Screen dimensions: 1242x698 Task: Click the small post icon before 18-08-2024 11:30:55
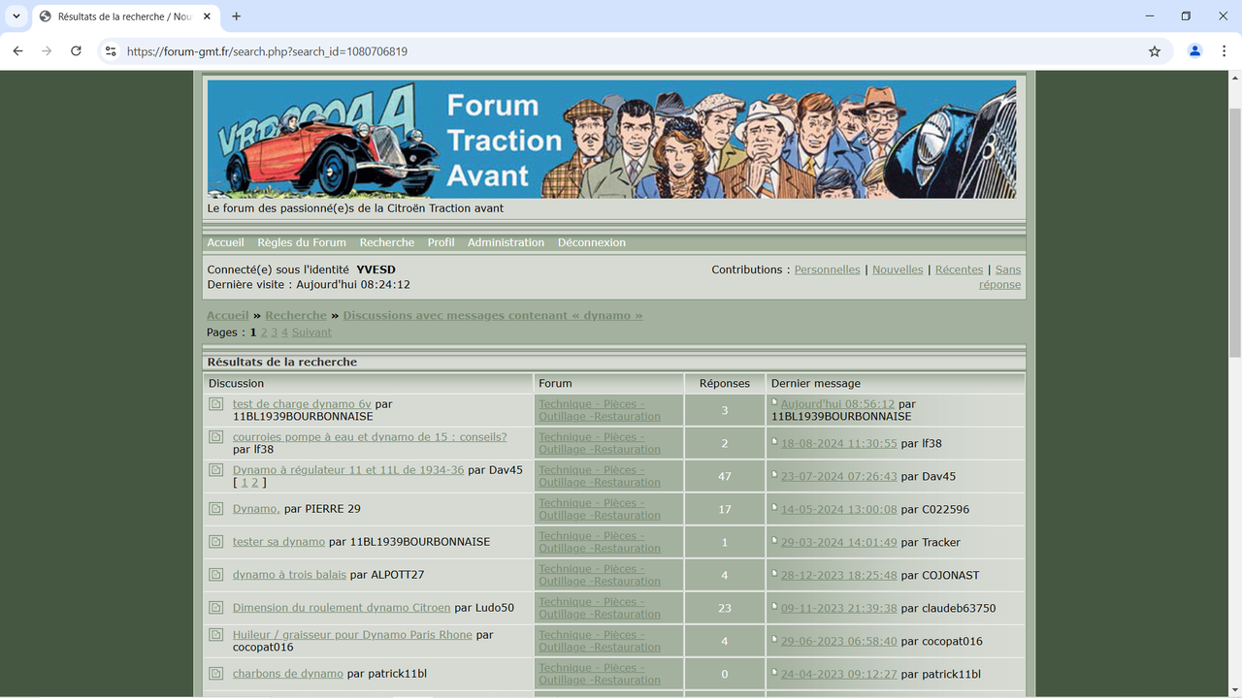click(774, 441)
